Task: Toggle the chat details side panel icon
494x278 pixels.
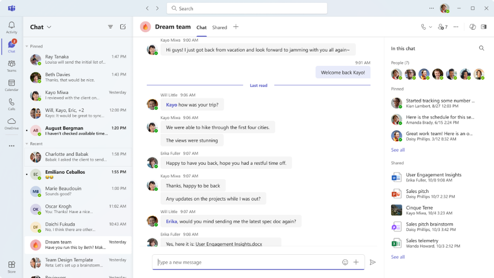Action: (484, 27)
